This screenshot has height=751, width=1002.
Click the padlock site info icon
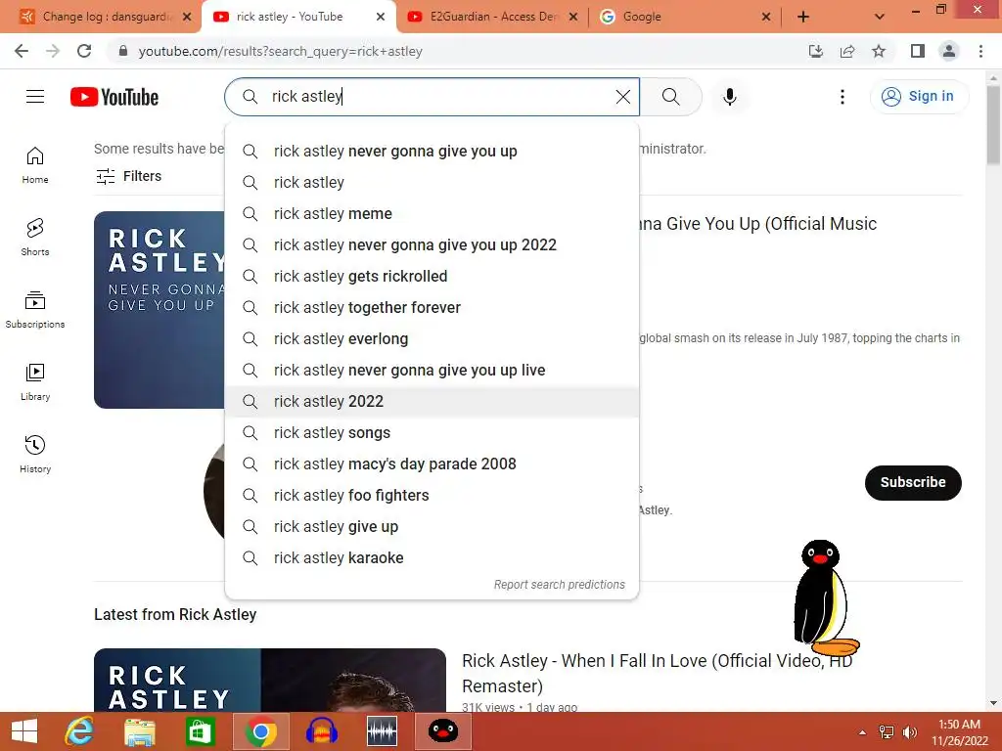(x=123, y=51)
